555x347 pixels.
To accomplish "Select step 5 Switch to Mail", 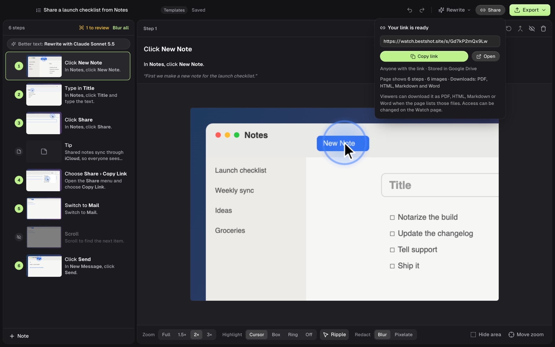I will [68, 208].
